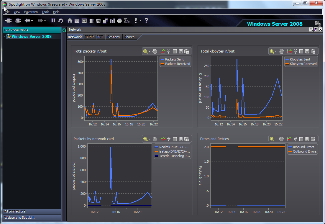Close the Network panel with X button
Screen dimensions: 325x224
321,30
